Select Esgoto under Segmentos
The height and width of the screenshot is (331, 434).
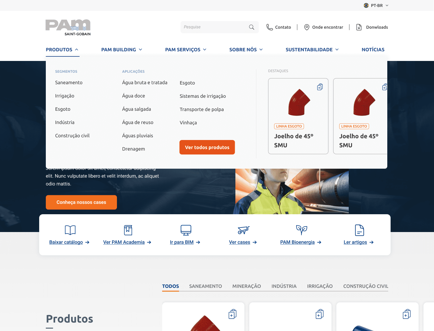pyautogui.click(x=63, y=109)
